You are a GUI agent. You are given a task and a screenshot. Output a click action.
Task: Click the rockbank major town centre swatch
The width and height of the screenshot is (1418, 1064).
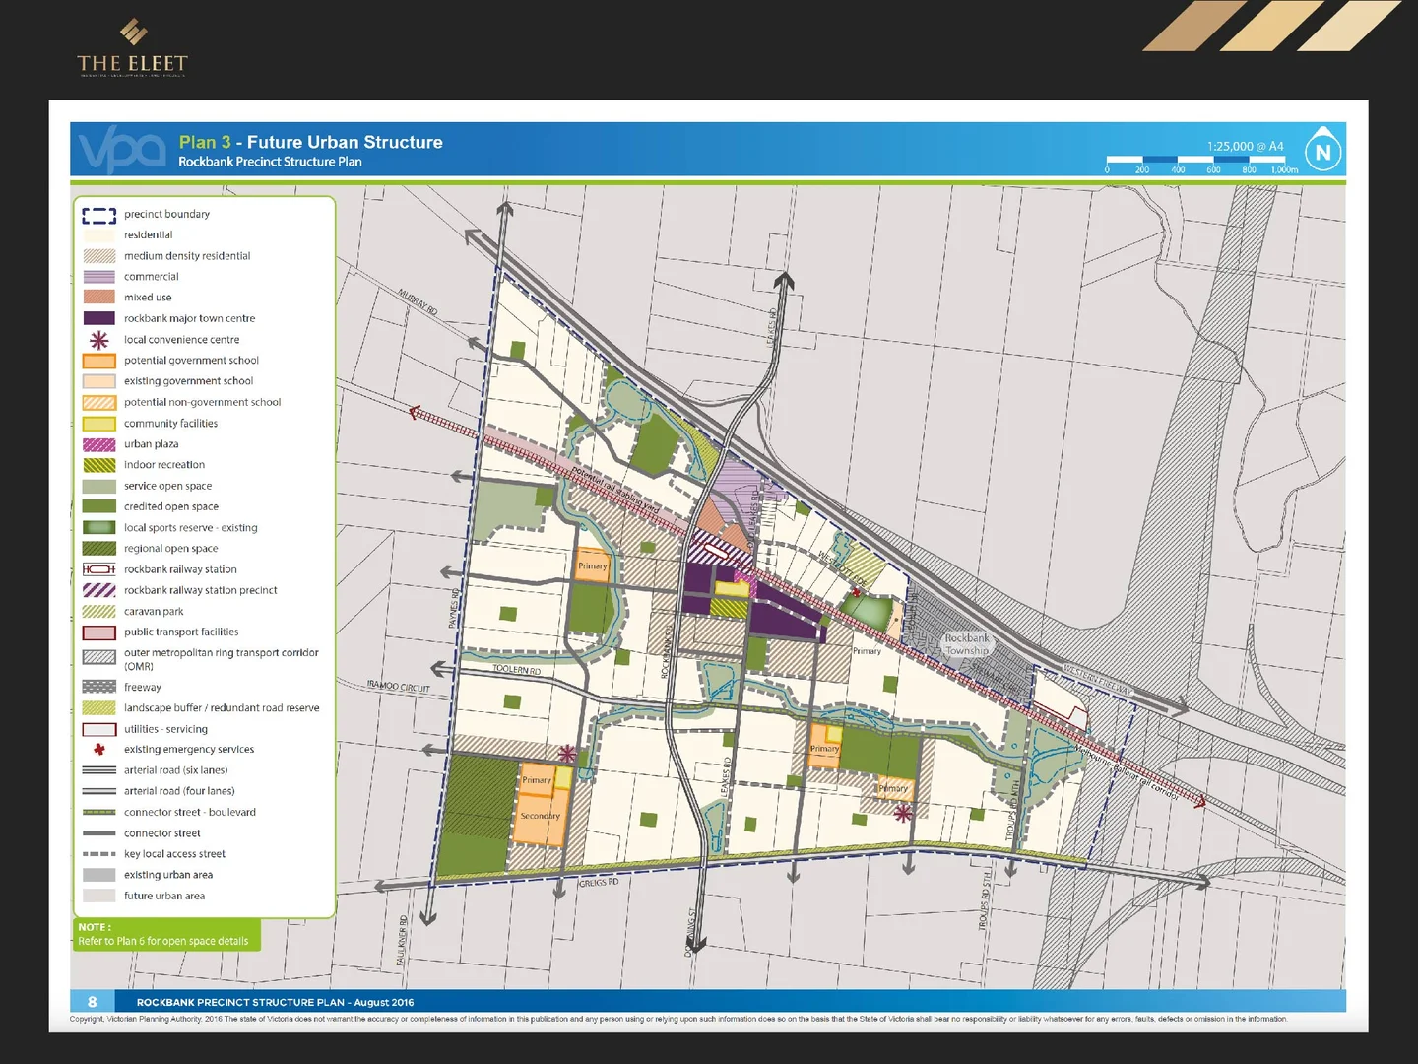[99, 319]
